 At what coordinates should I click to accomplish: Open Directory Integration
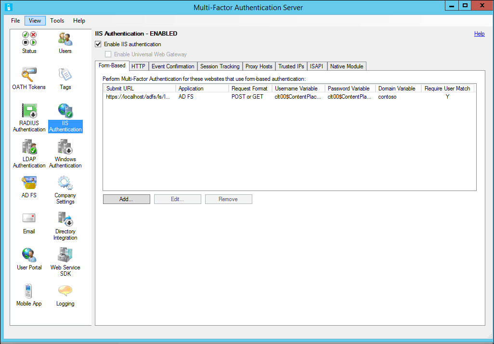point(65,226)
